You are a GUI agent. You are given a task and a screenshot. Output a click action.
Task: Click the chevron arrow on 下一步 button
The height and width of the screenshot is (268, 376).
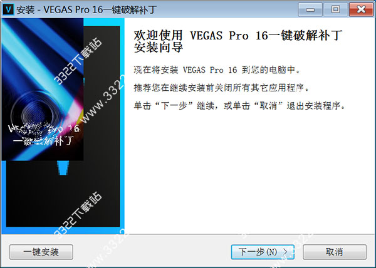(x=285, y=252)
